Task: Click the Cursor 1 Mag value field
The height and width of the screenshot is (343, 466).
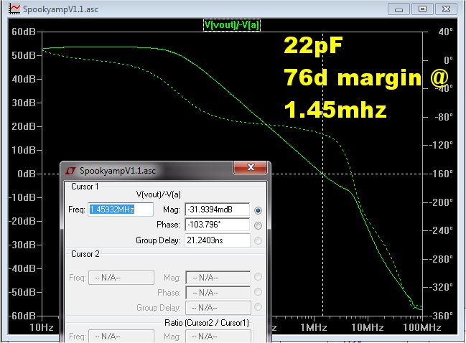Action: point(218,210)
